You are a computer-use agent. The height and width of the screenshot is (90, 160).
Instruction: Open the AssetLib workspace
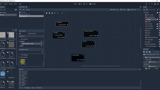[x=93, y=4]
